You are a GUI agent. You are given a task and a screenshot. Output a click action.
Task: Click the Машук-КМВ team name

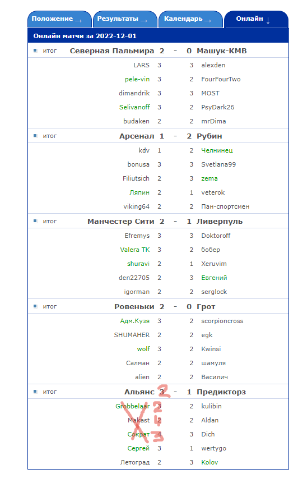[222, 51]
